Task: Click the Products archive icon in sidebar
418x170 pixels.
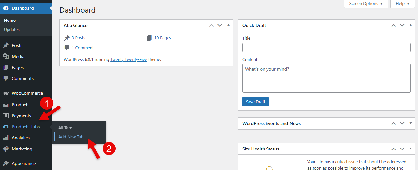Action: pyautogui.click(x=6, y=105)
